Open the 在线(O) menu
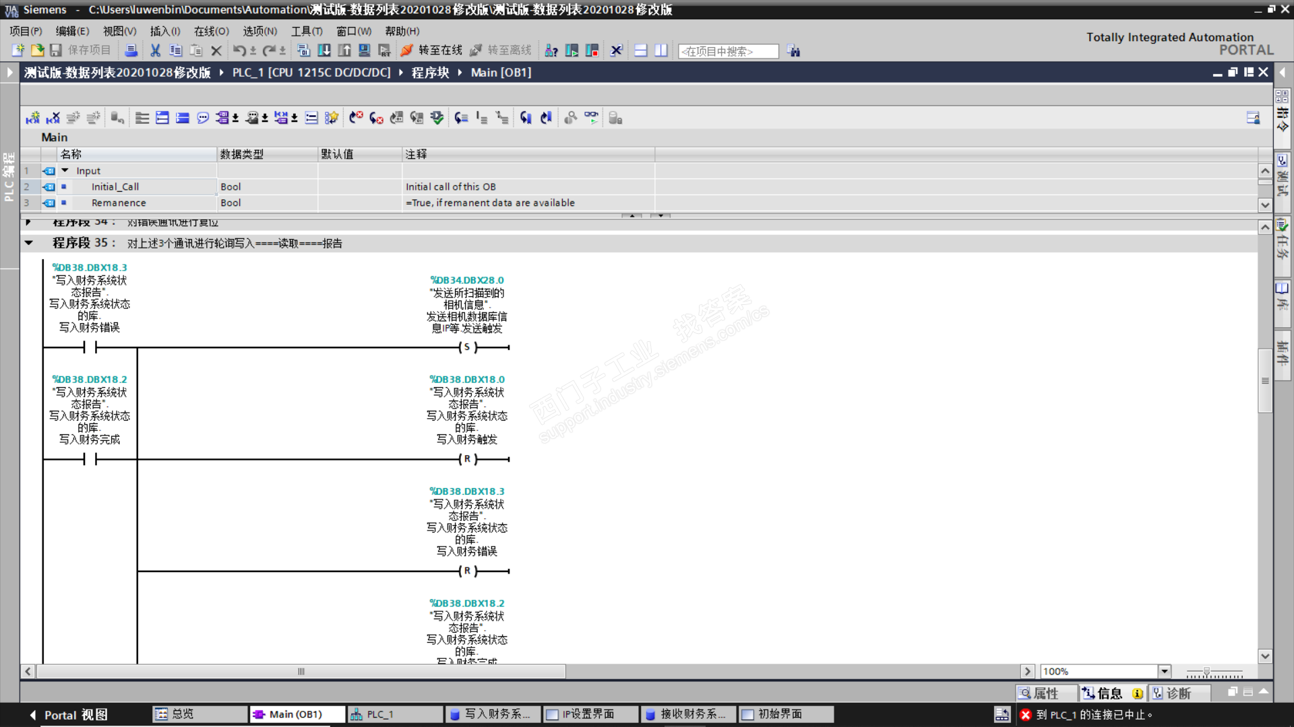Viewport: 1294px width, 727px height. click(211, 31)
